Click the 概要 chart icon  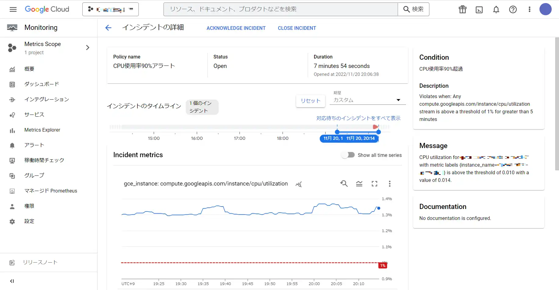coord(12,69)
